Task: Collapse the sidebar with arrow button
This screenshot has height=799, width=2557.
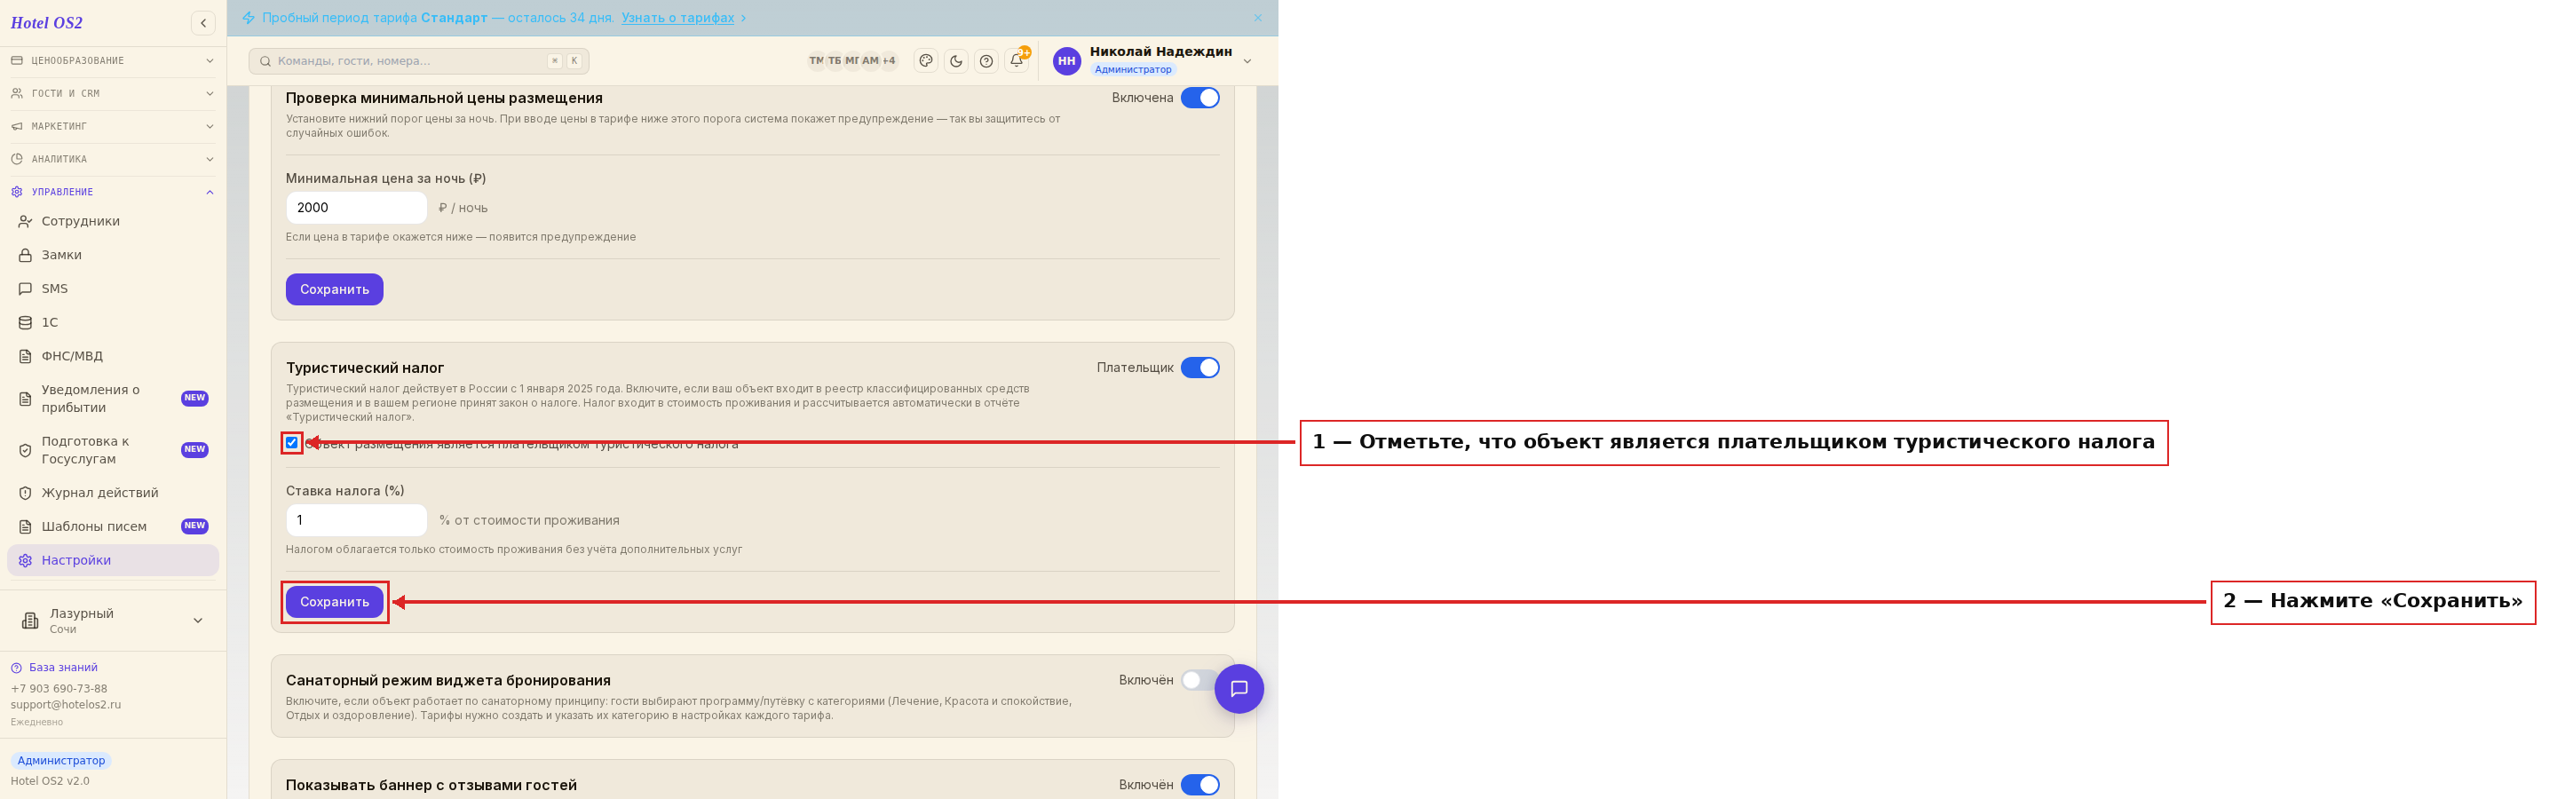Action: click(203, 23)
